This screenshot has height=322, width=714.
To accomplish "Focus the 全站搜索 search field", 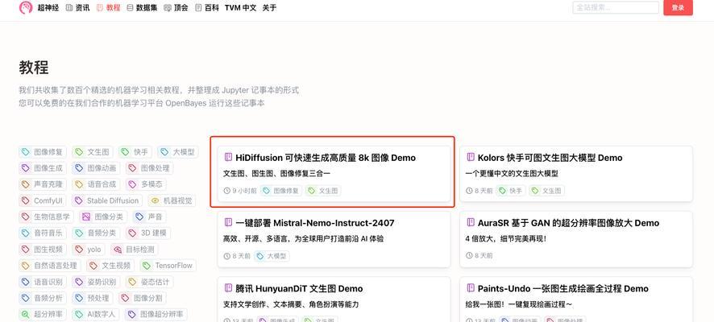I will point(616,8).
